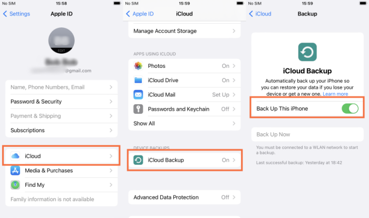
Task: Go back to Settings
Action: tap(16, 14)
